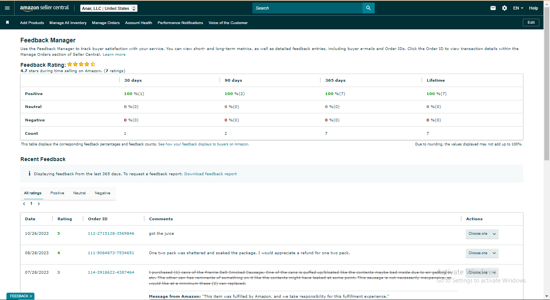Click the feedback rating stars

click(x=81, y=65)
